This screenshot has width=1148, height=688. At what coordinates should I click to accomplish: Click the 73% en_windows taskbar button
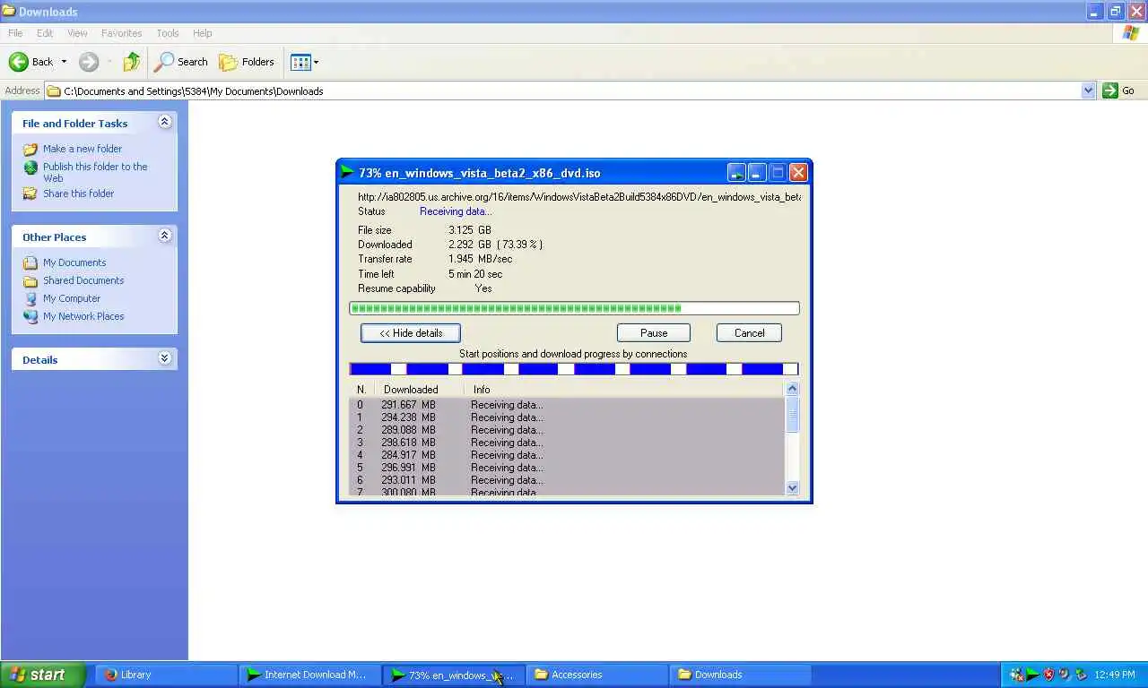tap(452, 675)
